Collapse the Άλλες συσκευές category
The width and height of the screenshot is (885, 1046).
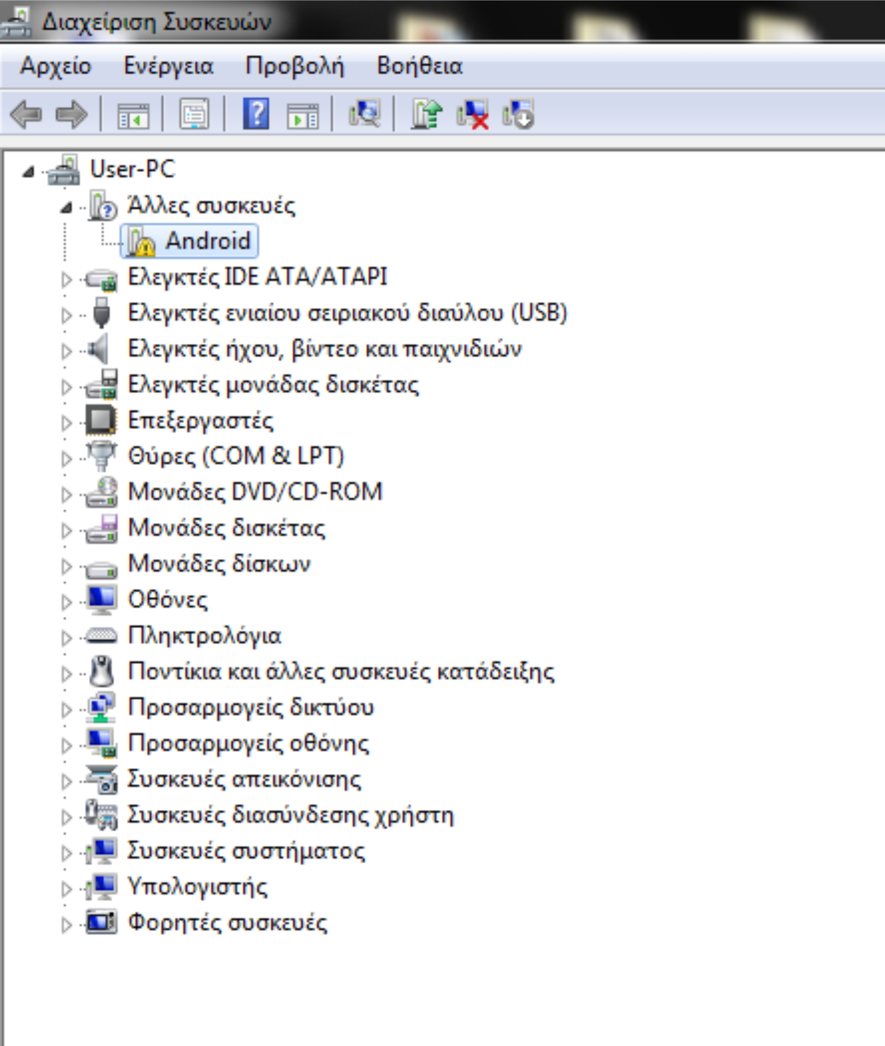[66, 207]
